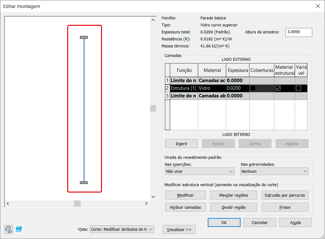Image resolution: width=325 pixels, height=239 pixels.
Task: Toggle Coberturas checkbox for Estrutura layer
Action: (253, 88)
